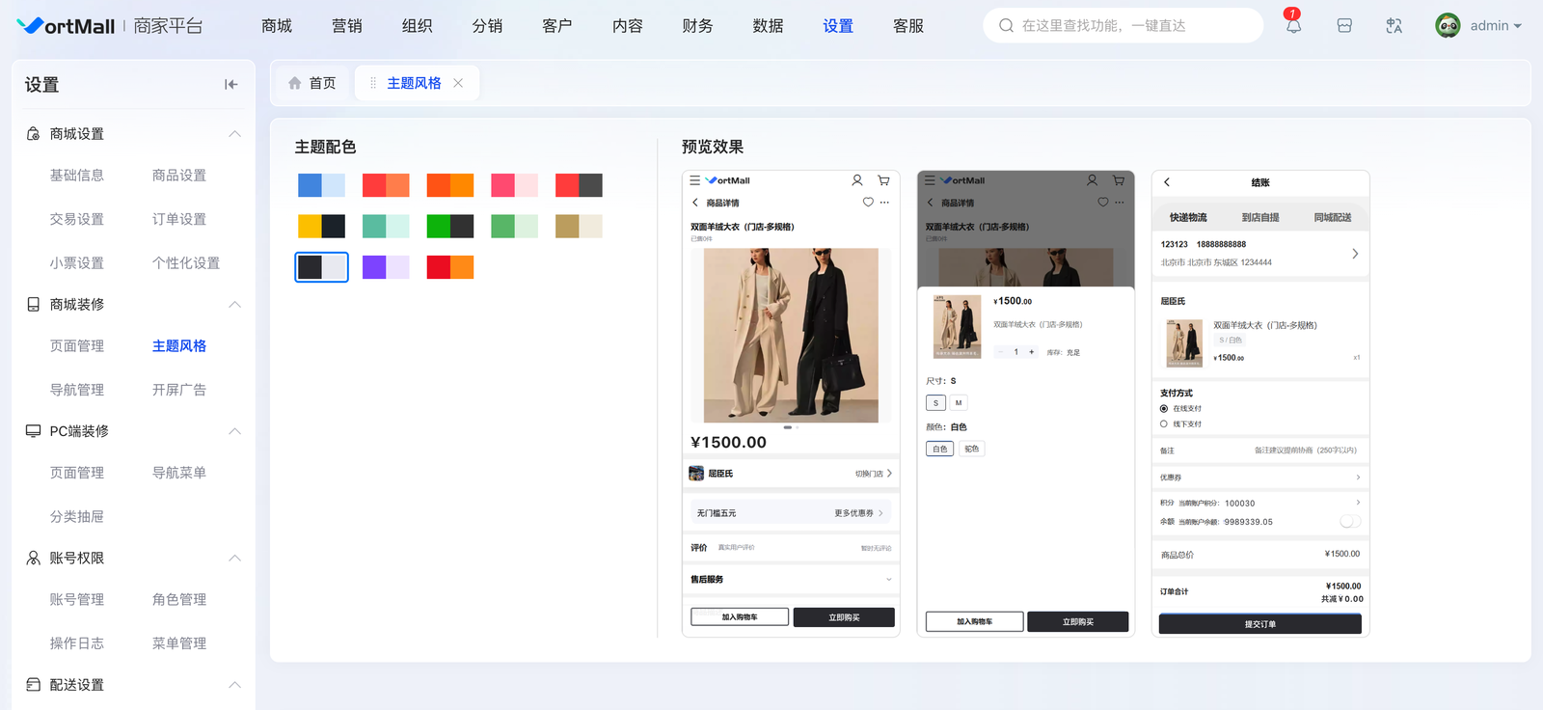Viewport: 1543px width, 710px height.
Task: Click user icon in first preview
Action: coord(856,180)
